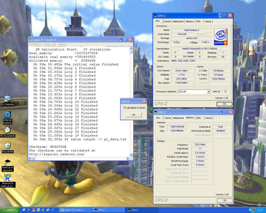This screenshot has height=213, width=266.
Task: Click OK in the CPU-Z Memory window
Action: click(x=225, y=201)
